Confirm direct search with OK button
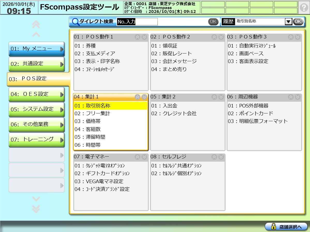This screenshot has width=310, height=232. (x=213, y=21)
